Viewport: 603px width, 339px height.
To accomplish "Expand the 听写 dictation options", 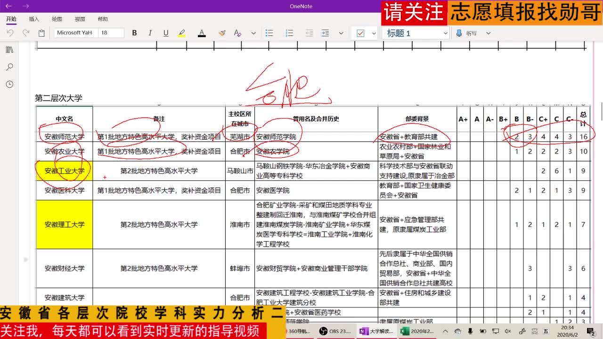I will coord(488,33).
